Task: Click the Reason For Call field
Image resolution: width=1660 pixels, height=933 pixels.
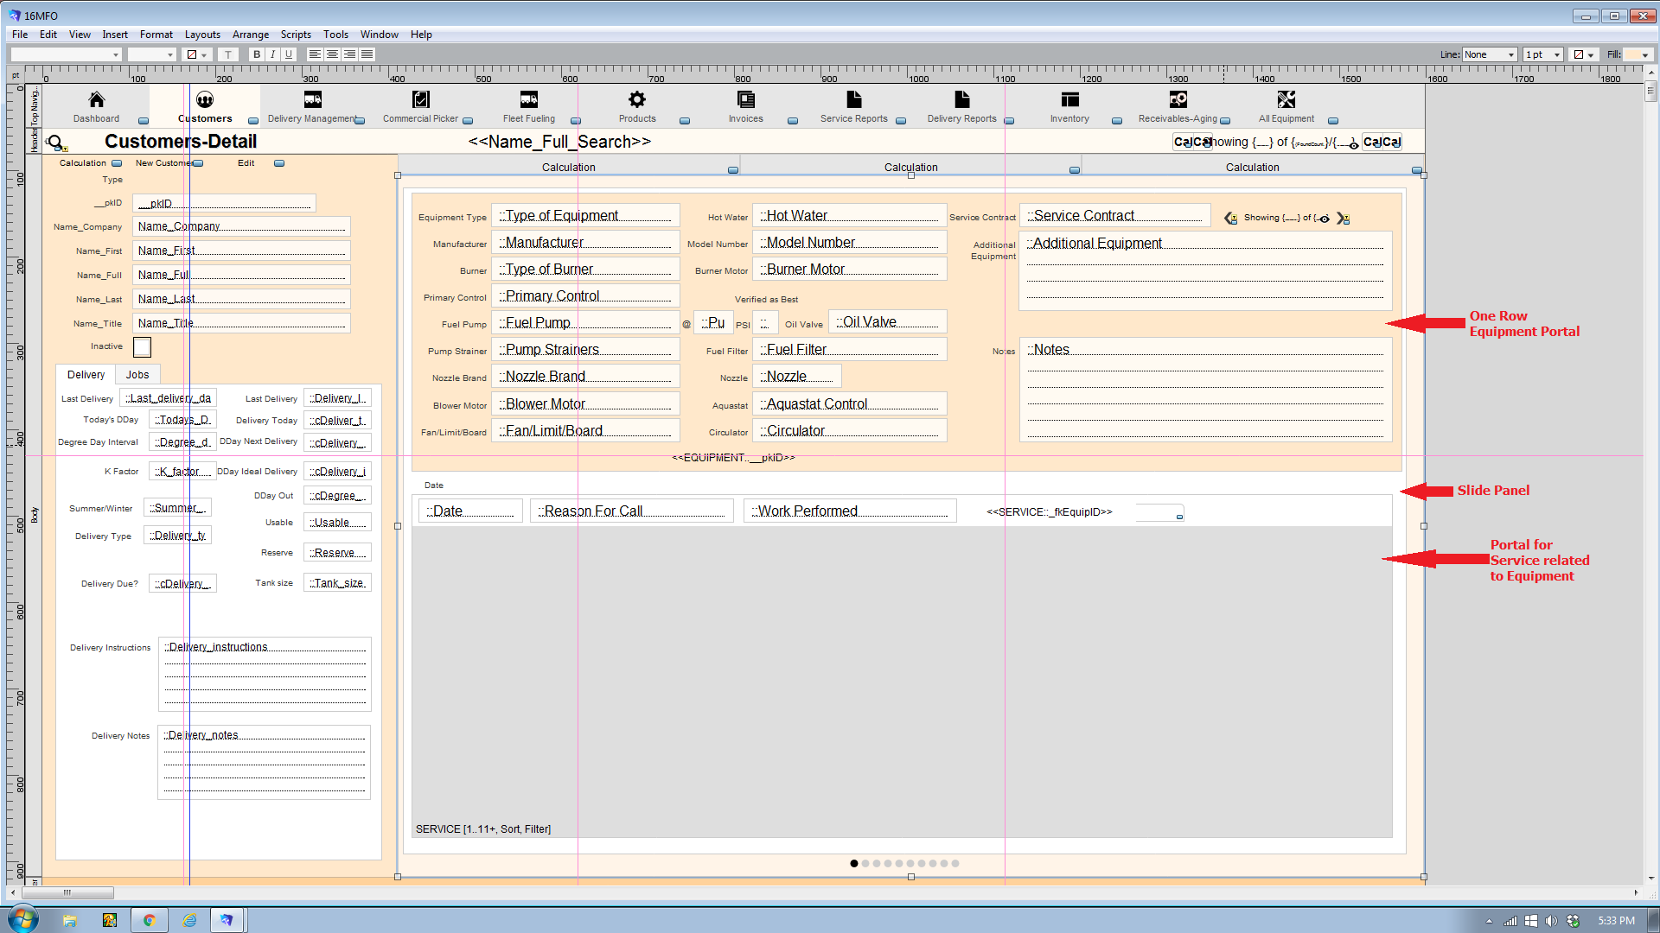Action: tap(632, 511)
